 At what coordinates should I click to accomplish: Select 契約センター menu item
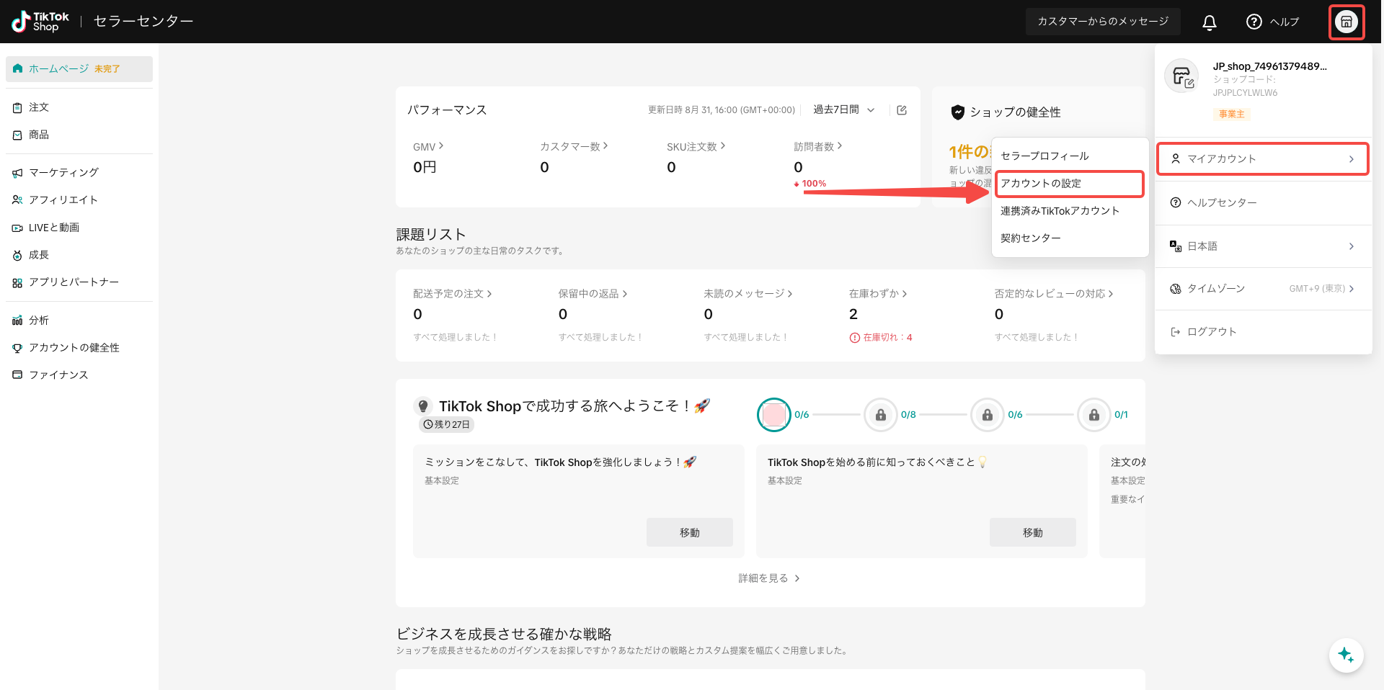1030,238
